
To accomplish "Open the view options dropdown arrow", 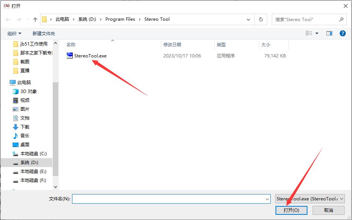I will tap(317, 33).
